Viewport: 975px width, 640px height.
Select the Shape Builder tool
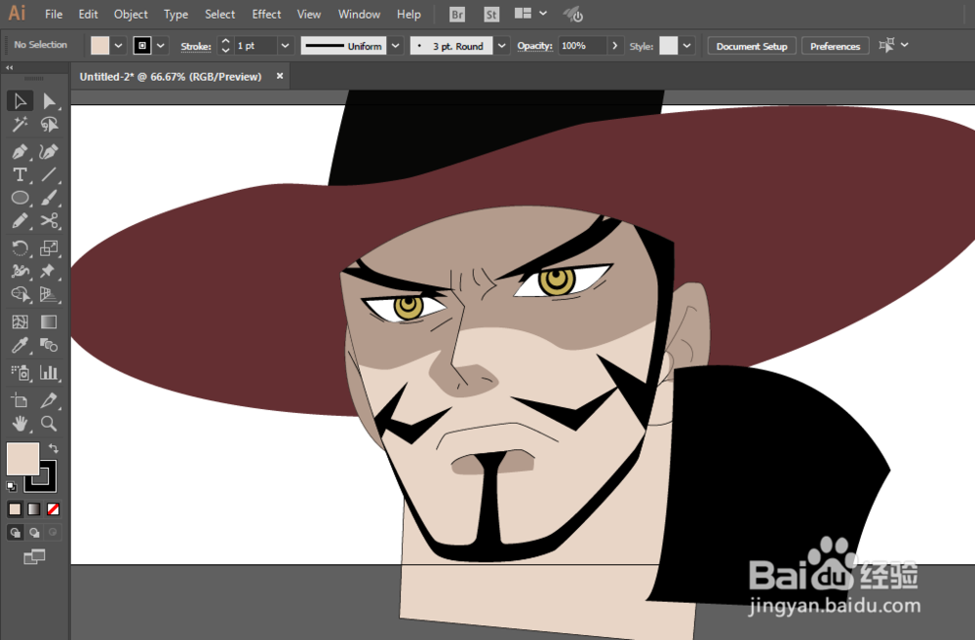[x=19, y=294]
